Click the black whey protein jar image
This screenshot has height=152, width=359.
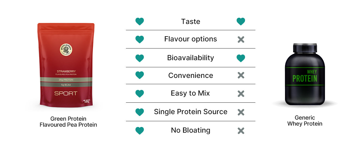pyautogui.click(x=305, y=74)
